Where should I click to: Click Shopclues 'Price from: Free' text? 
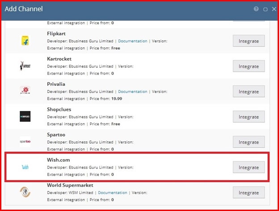(x=105, y=124)
